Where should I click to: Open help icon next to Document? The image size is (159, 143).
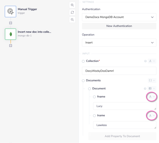coord(145,89)
